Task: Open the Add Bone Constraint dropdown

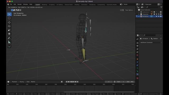Action: click(x=151, y=42)
